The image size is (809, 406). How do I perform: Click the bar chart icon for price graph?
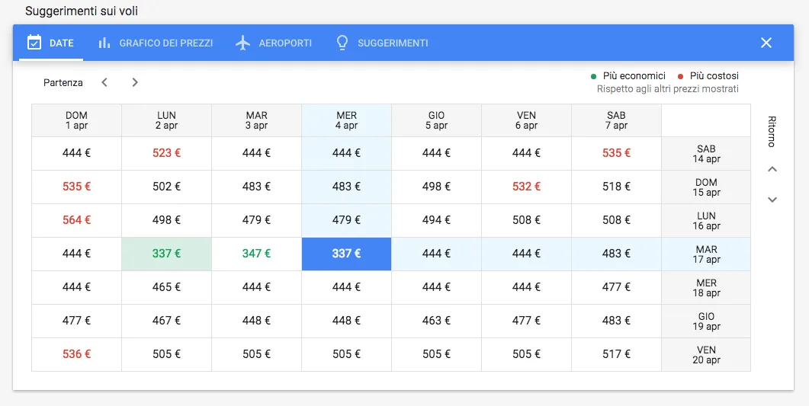[104, 43]
